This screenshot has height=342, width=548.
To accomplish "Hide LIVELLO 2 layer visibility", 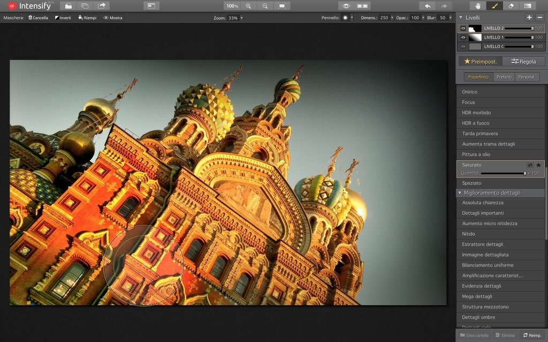I will tap(463, 28).
